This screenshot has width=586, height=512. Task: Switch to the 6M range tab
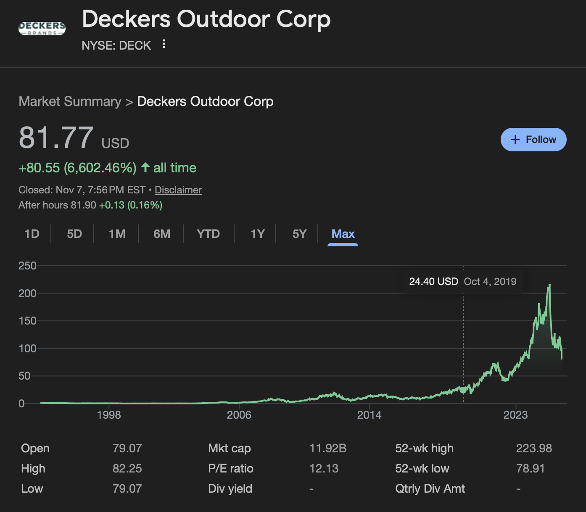(x=162, y=234)
